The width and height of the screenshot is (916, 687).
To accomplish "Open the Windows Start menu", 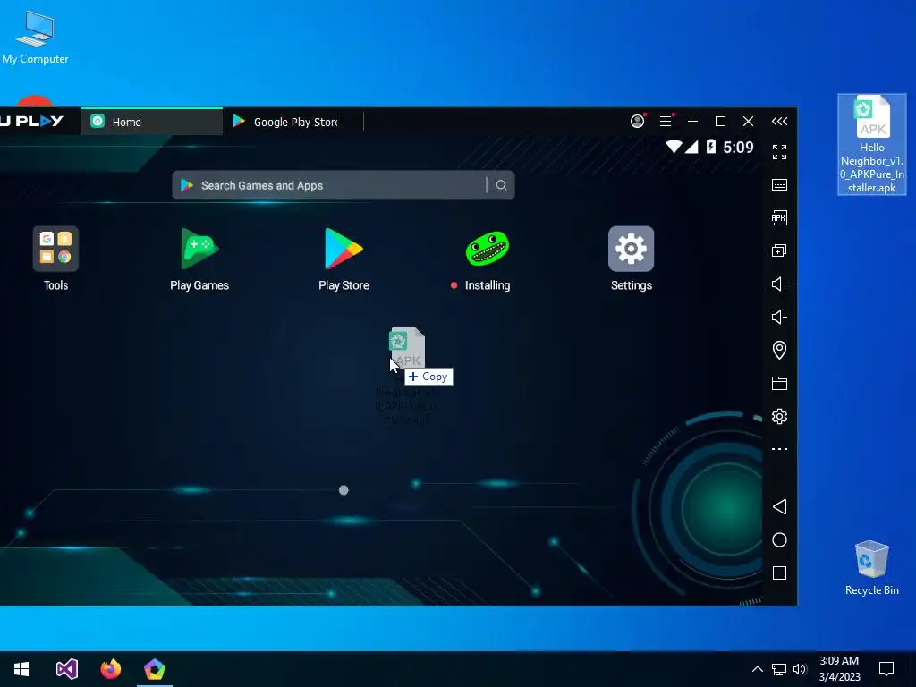I will pyautogui.click(x=21, y=669).
